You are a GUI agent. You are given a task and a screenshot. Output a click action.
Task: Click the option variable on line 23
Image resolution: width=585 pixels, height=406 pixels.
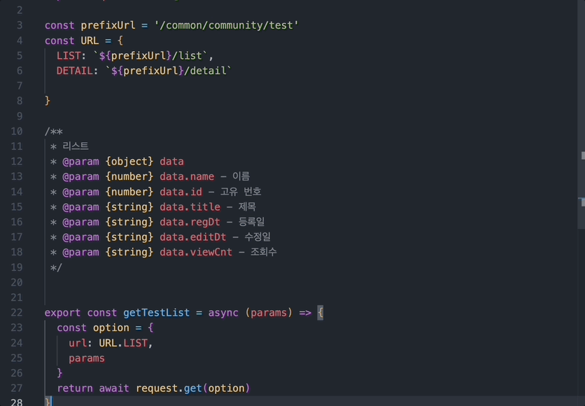click(x=111, y=328)
